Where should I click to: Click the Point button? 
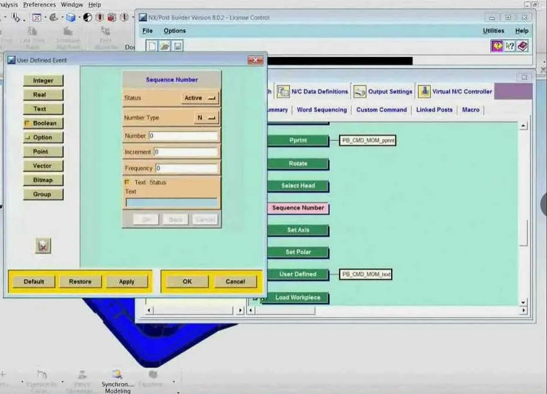point(43,152)
